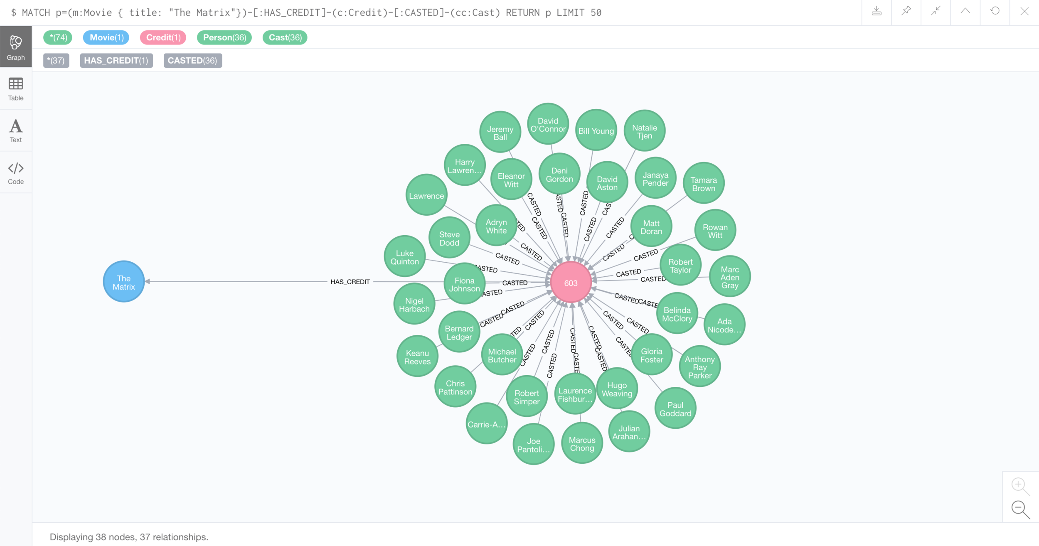Select the Credit(1) label badge
The height and width of the screenshot is (546, 1039).
pyautogui.click(x=163, y=37)
